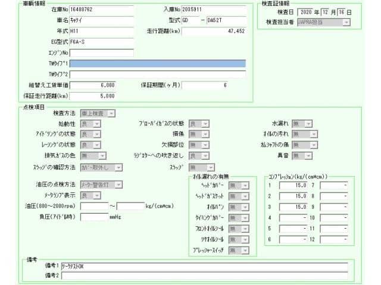This screenshot has height=285, width=381.
Task: Click the 組替え工賃単価 field
Action: tap(93, 85)
